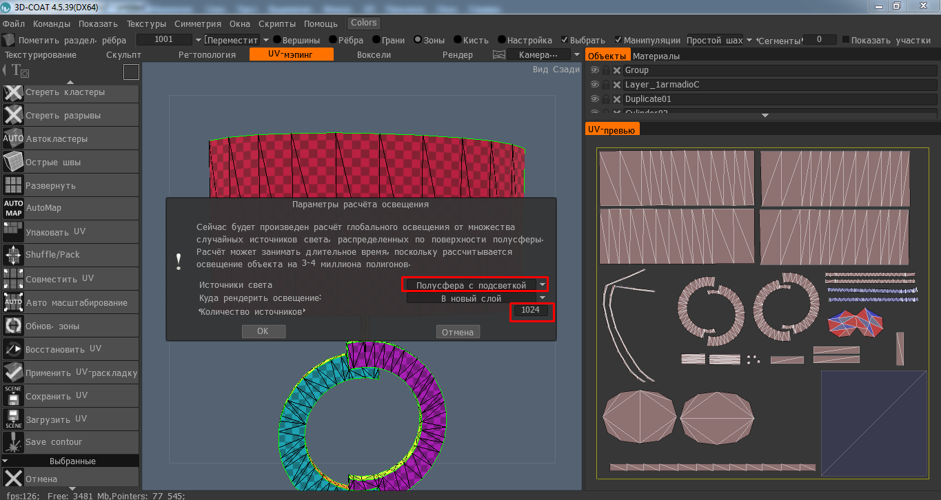This screenshot has width=941, height=500.
Task: Select the Save contour tool icon
Action: 13,441
